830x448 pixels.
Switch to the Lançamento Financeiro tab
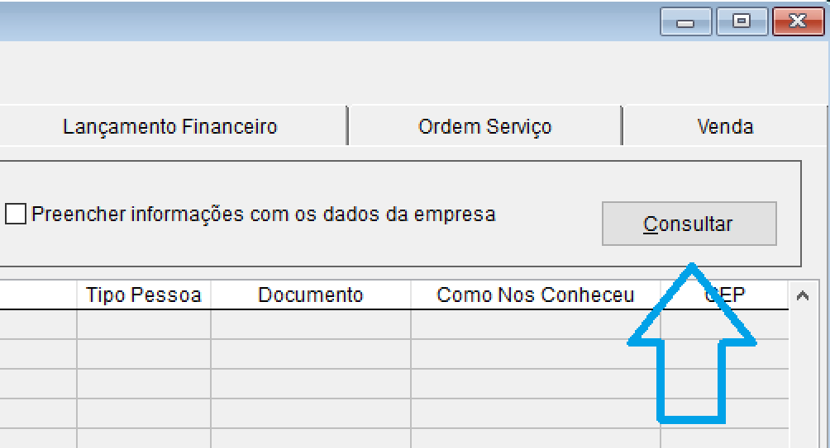169,127
